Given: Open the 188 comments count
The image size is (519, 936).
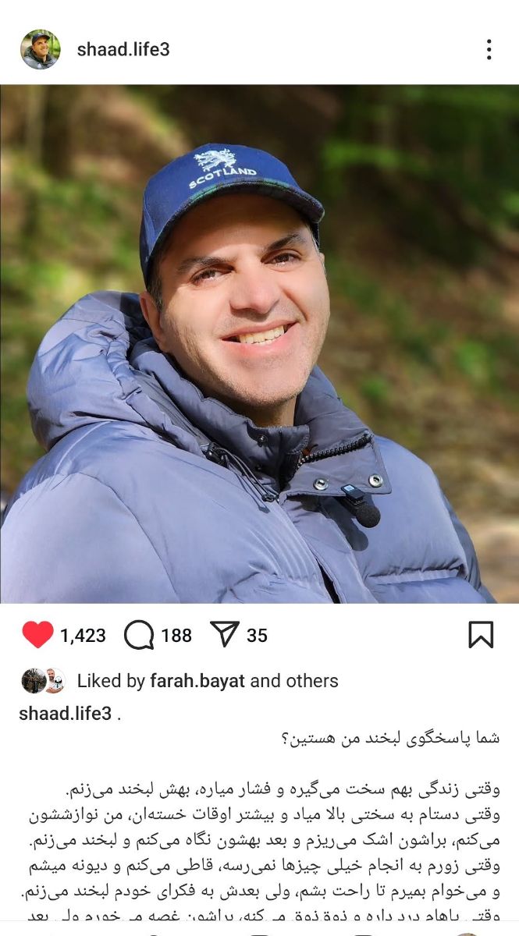Looking at the screenshot, I should 176,636.
